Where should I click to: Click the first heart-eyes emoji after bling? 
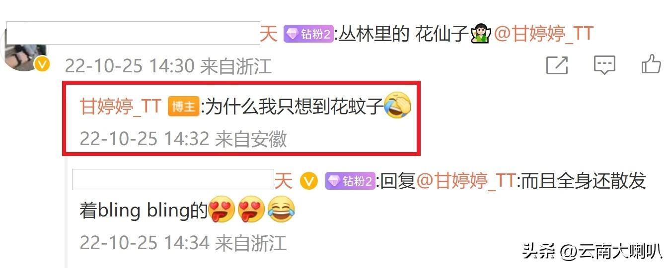222,210
